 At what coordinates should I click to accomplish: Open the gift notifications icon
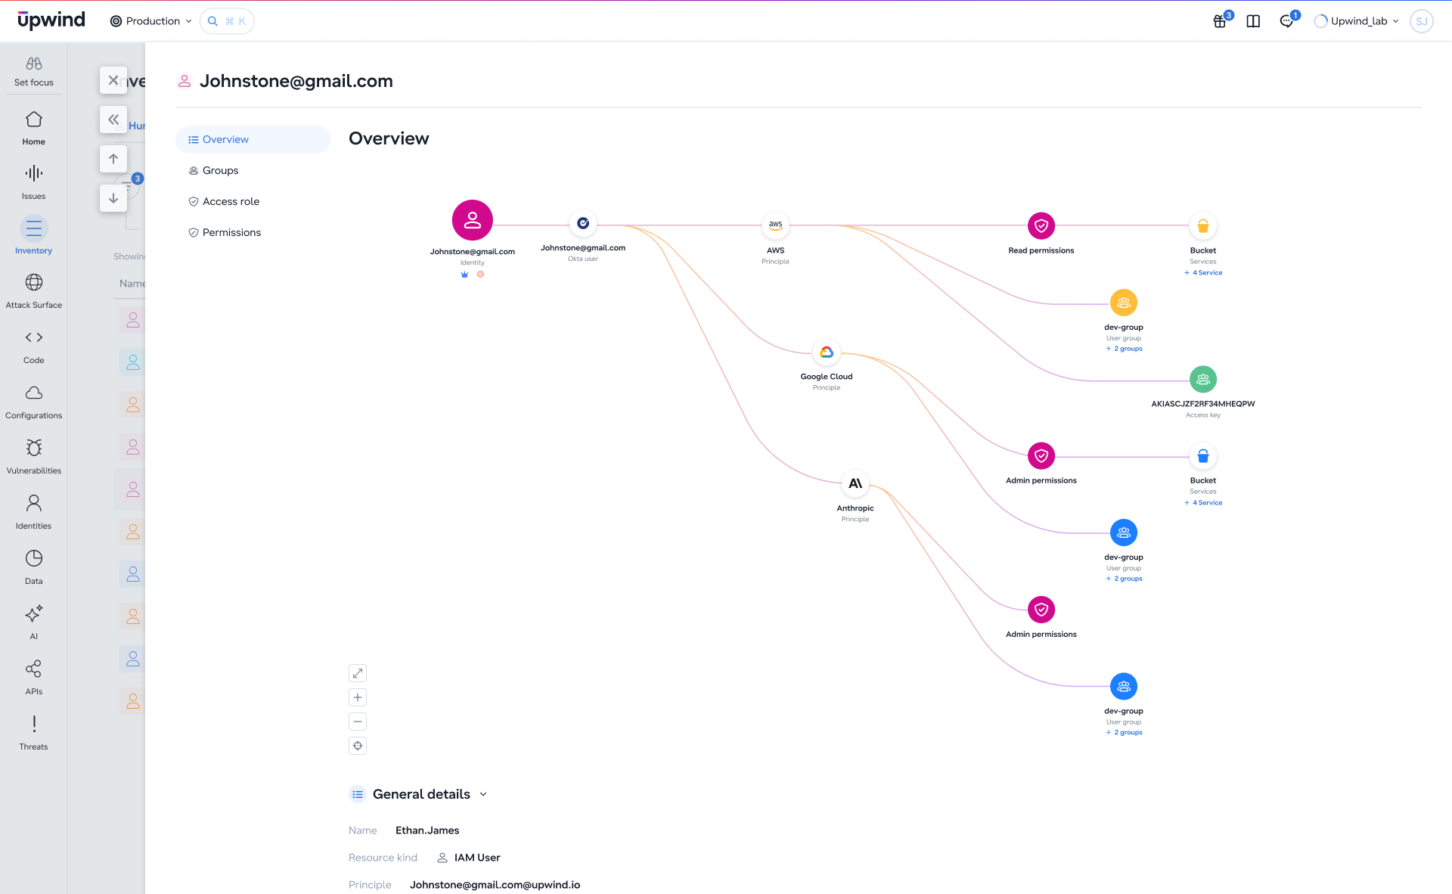(1220, 21)
